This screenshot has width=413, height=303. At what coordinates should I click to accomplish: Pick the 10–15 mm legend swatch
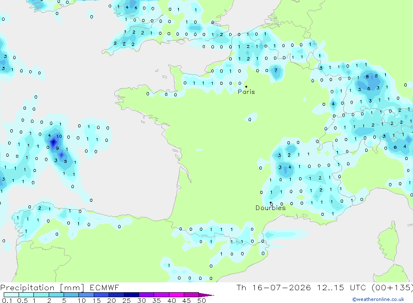86,295
